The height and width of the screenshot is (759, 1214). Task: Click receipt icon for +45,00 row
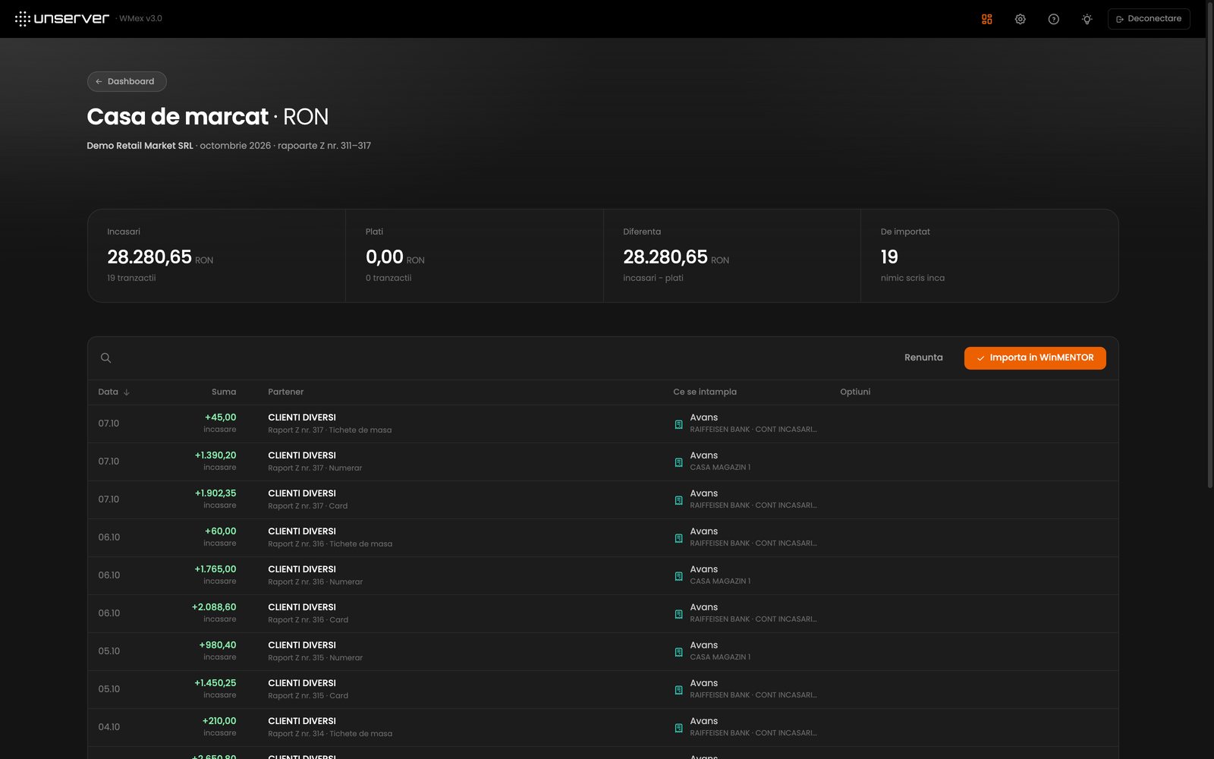click(x=678, y=424)
